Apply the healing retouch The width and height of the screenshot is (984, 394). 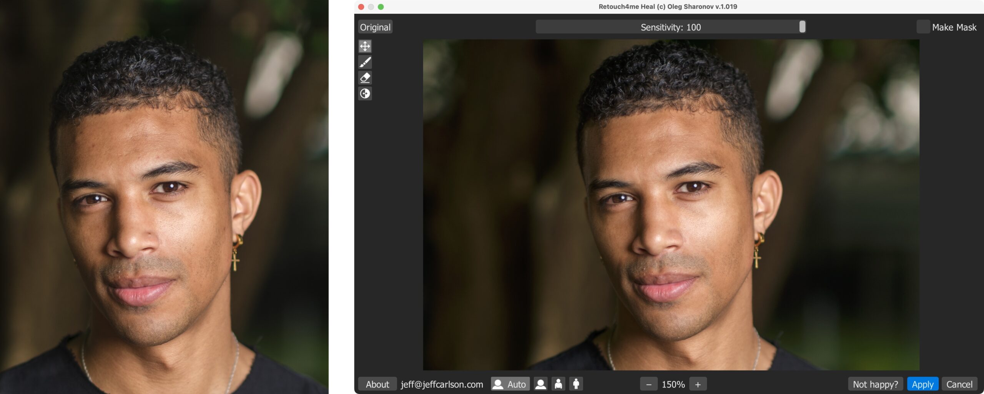(923, 384)
